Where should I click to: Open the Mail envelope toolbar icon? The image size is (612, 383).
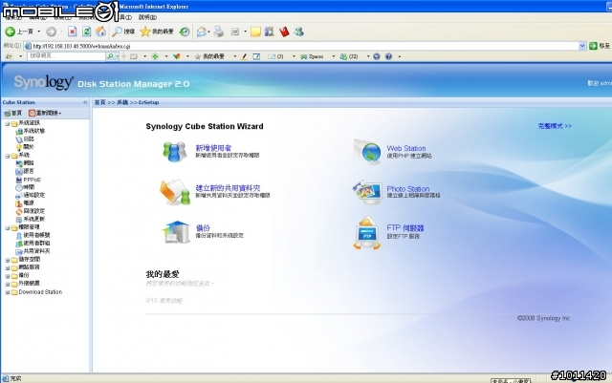(x=202, y=32)
